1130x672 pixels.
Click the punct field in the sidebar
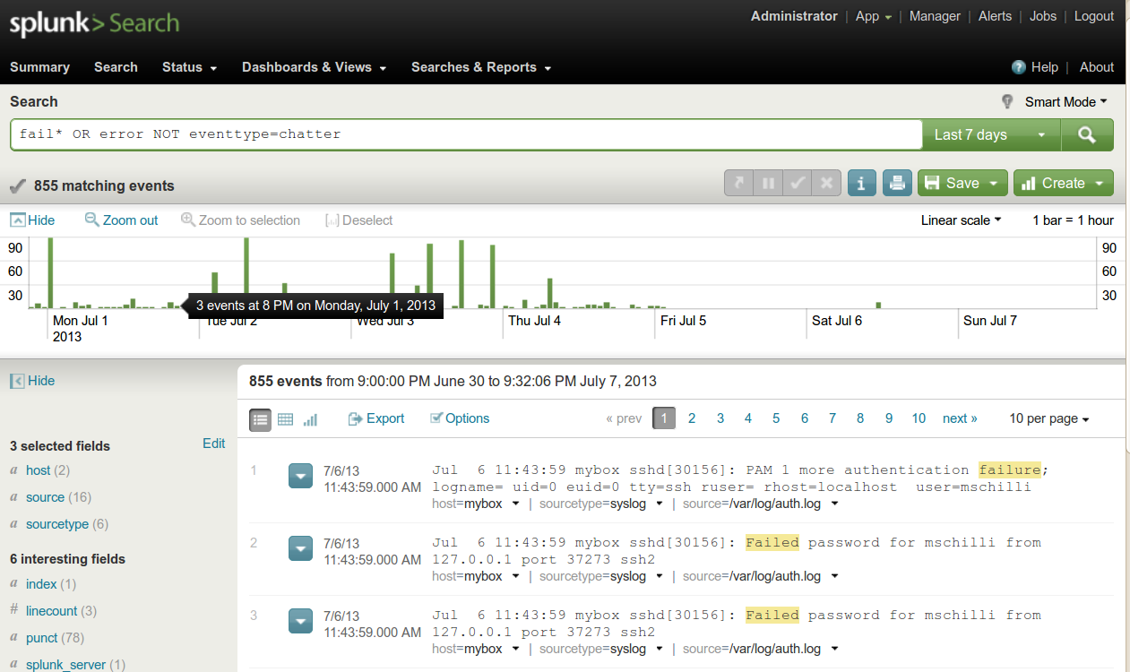(42, 638)
